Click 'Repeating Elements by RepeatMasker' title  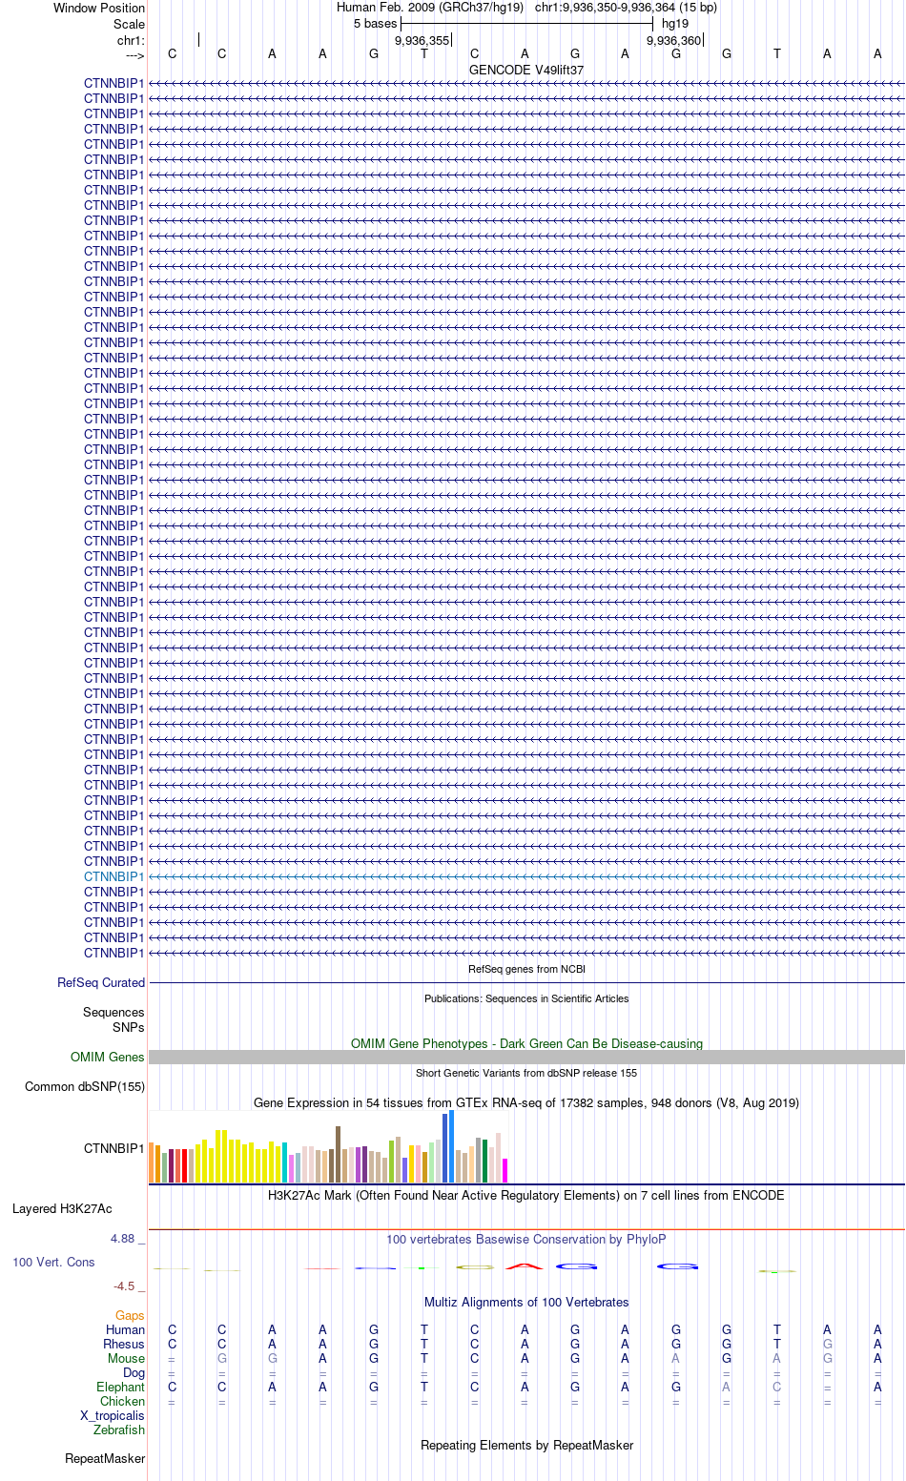pos(526,1445)
